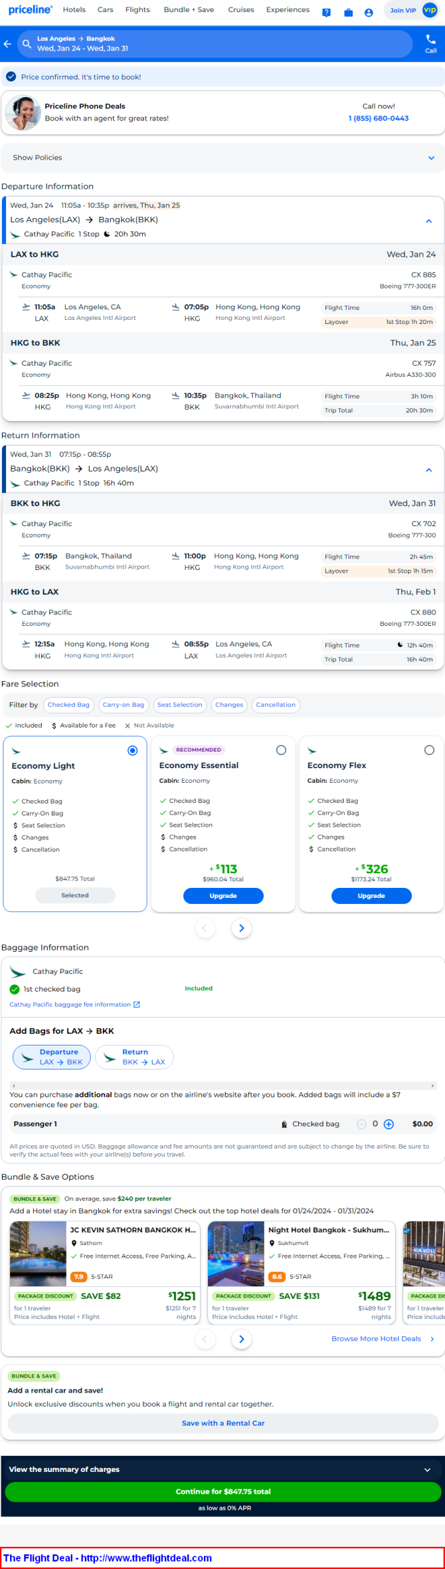Open the user account profile icon
445x1569 pixels.
[369, 12]
